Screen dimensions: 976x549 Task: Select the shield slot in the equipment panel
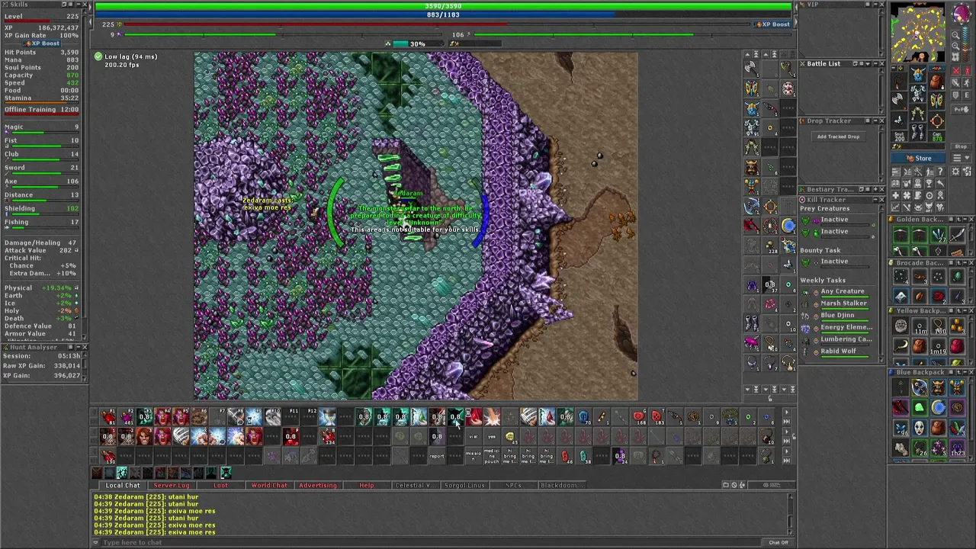click(x=937, y=100)
